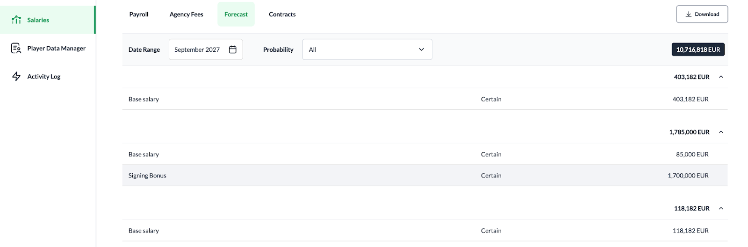Select the Forecast tab

click(236, 14)
